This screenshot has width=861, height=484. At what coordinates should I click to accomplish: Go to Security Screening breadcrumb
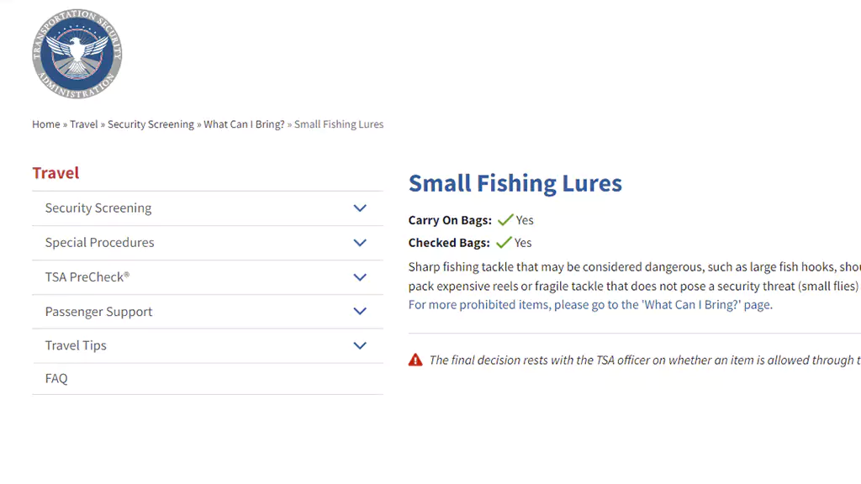tap(151, 124)
